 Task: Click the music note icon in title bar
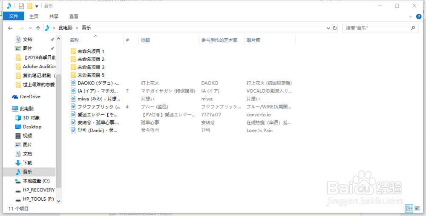pyautogui.click(x=9, y=6)
